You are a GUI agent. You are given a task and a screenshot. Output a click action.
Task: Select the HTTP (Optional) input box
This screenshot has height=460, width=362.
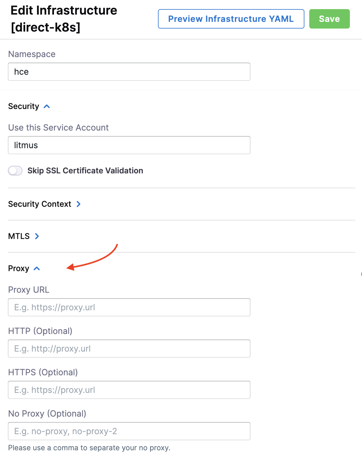click(129, 349)
